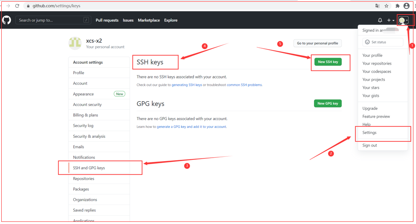Focus the Search or jump to field
Viewport: 416px width, 224px height.
click(53, 20)
